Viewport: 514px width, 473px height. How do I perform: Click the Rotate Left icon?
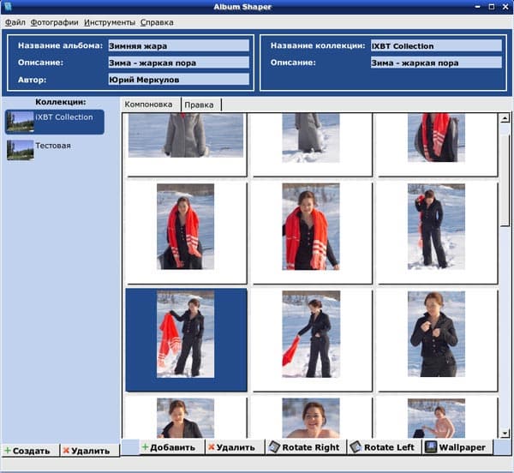pyautogui.click(x=356, y=446)
